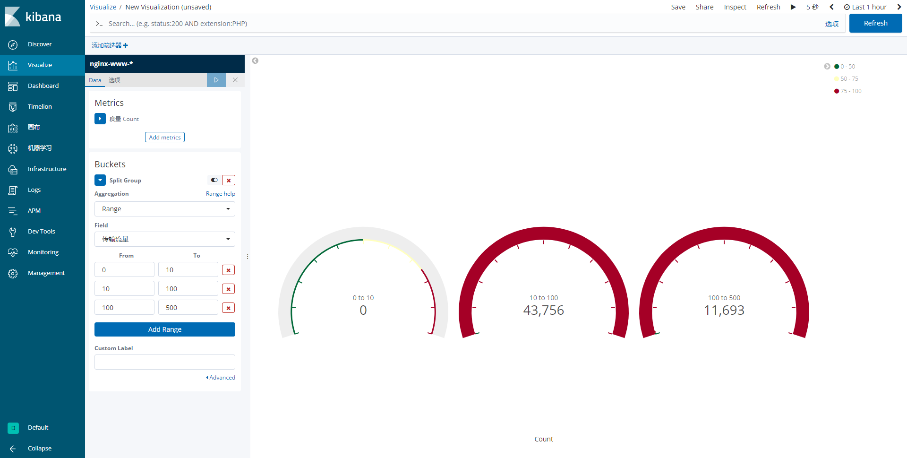Toggle the Split Group aggregation enabled switch

[x=214, y=180]
